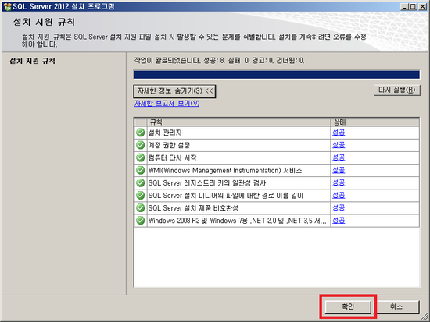Open the 자세한 보고서 보기 link
The image size is (430, 322).
click(167, 104)
